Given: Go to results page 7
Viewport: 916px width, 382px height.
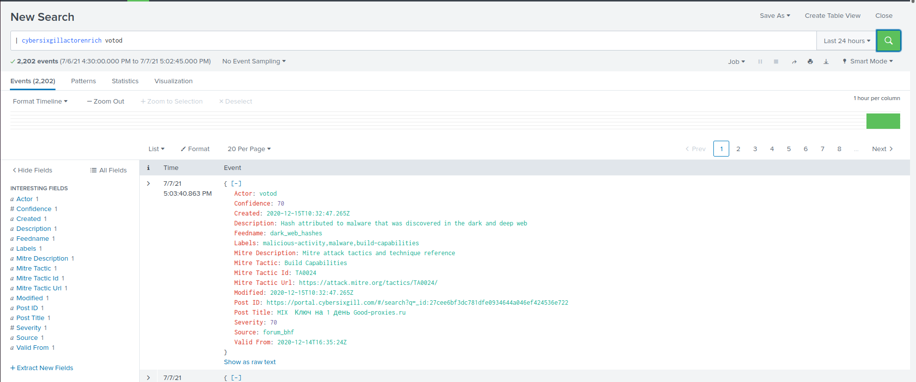Looking at the screenshot, I should tap(822, 149).
